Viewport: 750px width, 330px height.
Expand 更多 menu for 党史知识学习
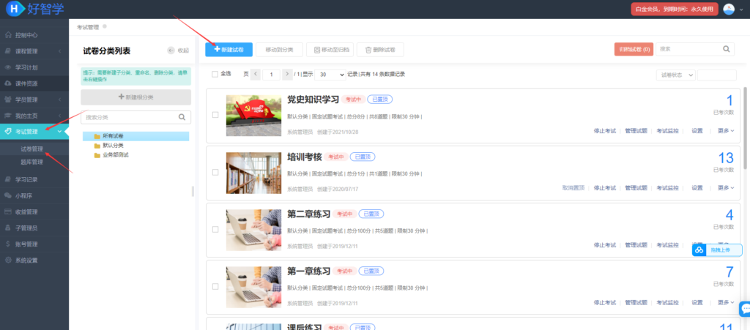pos(726,131)
